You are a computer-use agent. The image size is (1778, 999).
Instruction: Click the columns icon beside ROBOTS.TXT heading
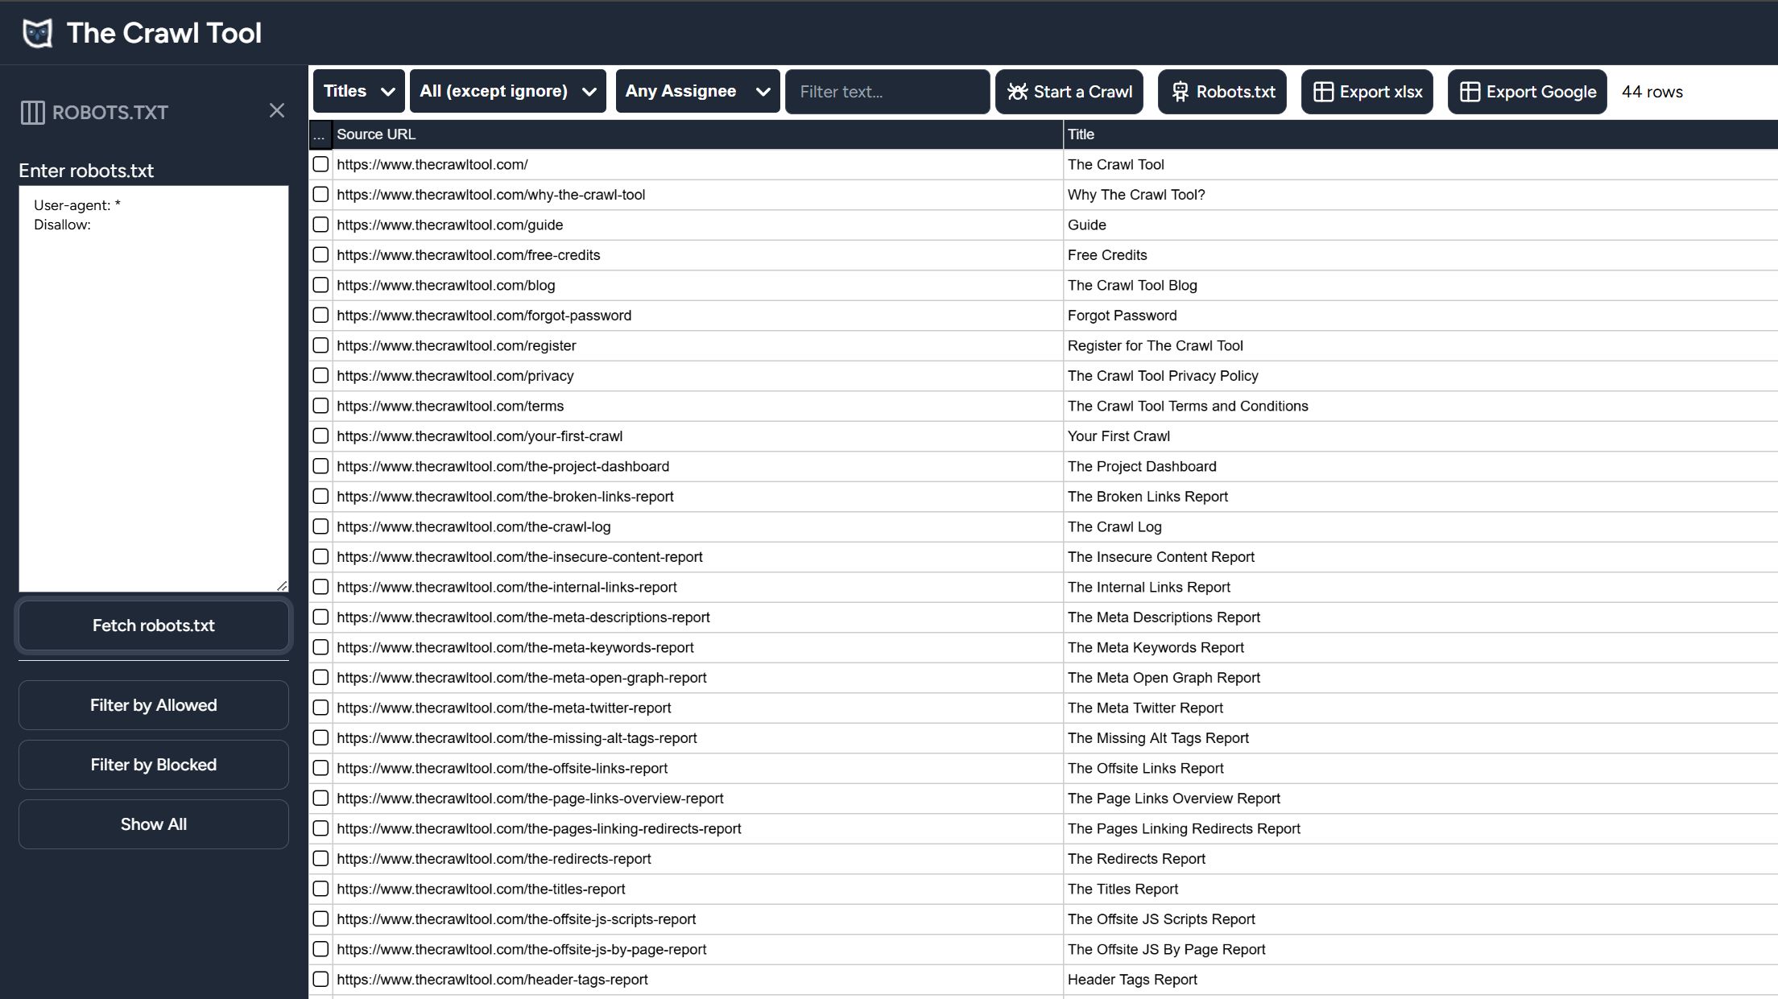pyautogui.click(x=32, y=113)
